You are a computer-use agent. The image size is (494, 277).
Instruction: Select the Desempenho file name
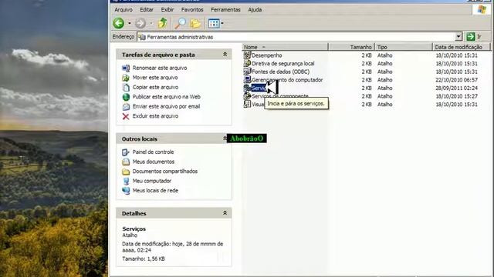pos(267,55)
